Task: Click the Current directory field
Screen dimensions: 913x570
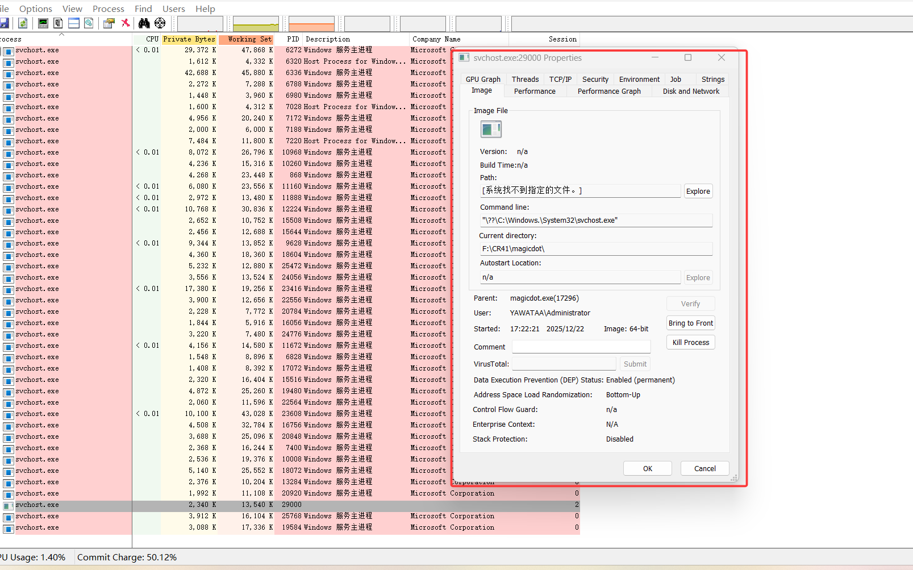Action: [x=596, y=249]
